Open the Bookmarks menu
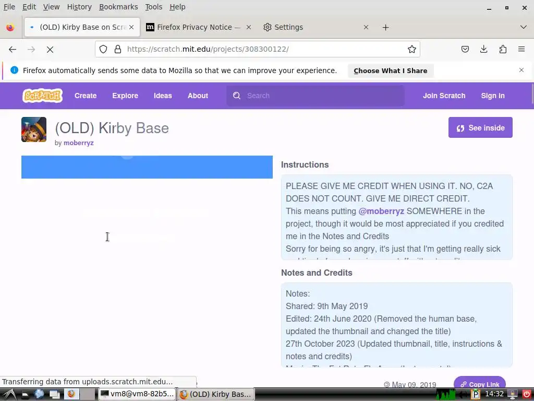The width and height of the screenshot is (534, 401). tap(118, 7)
